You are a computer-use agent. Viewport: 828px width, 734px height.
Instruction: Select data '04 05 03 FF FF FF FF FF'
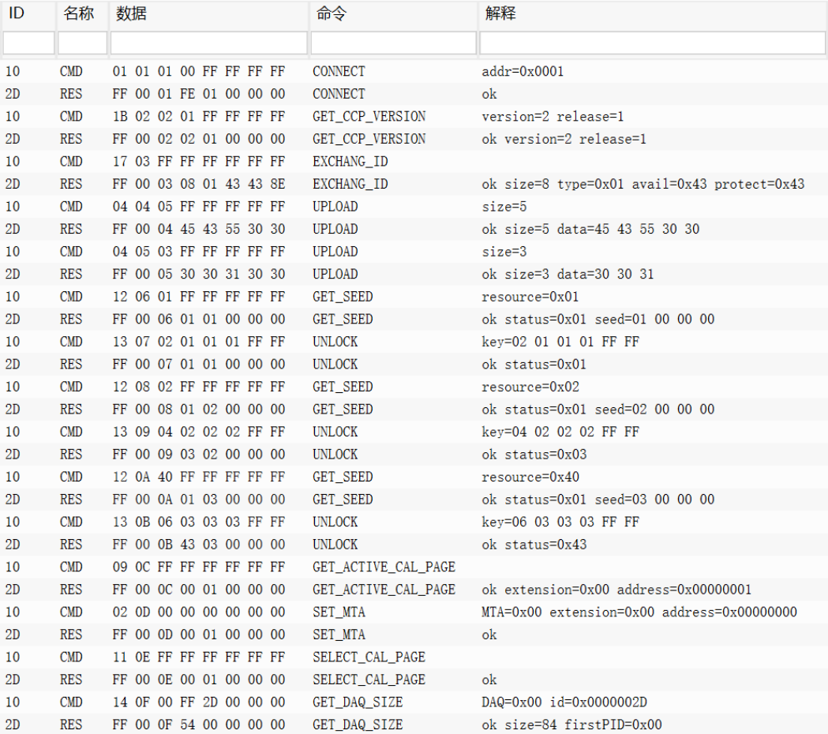(x=199, y=251)
